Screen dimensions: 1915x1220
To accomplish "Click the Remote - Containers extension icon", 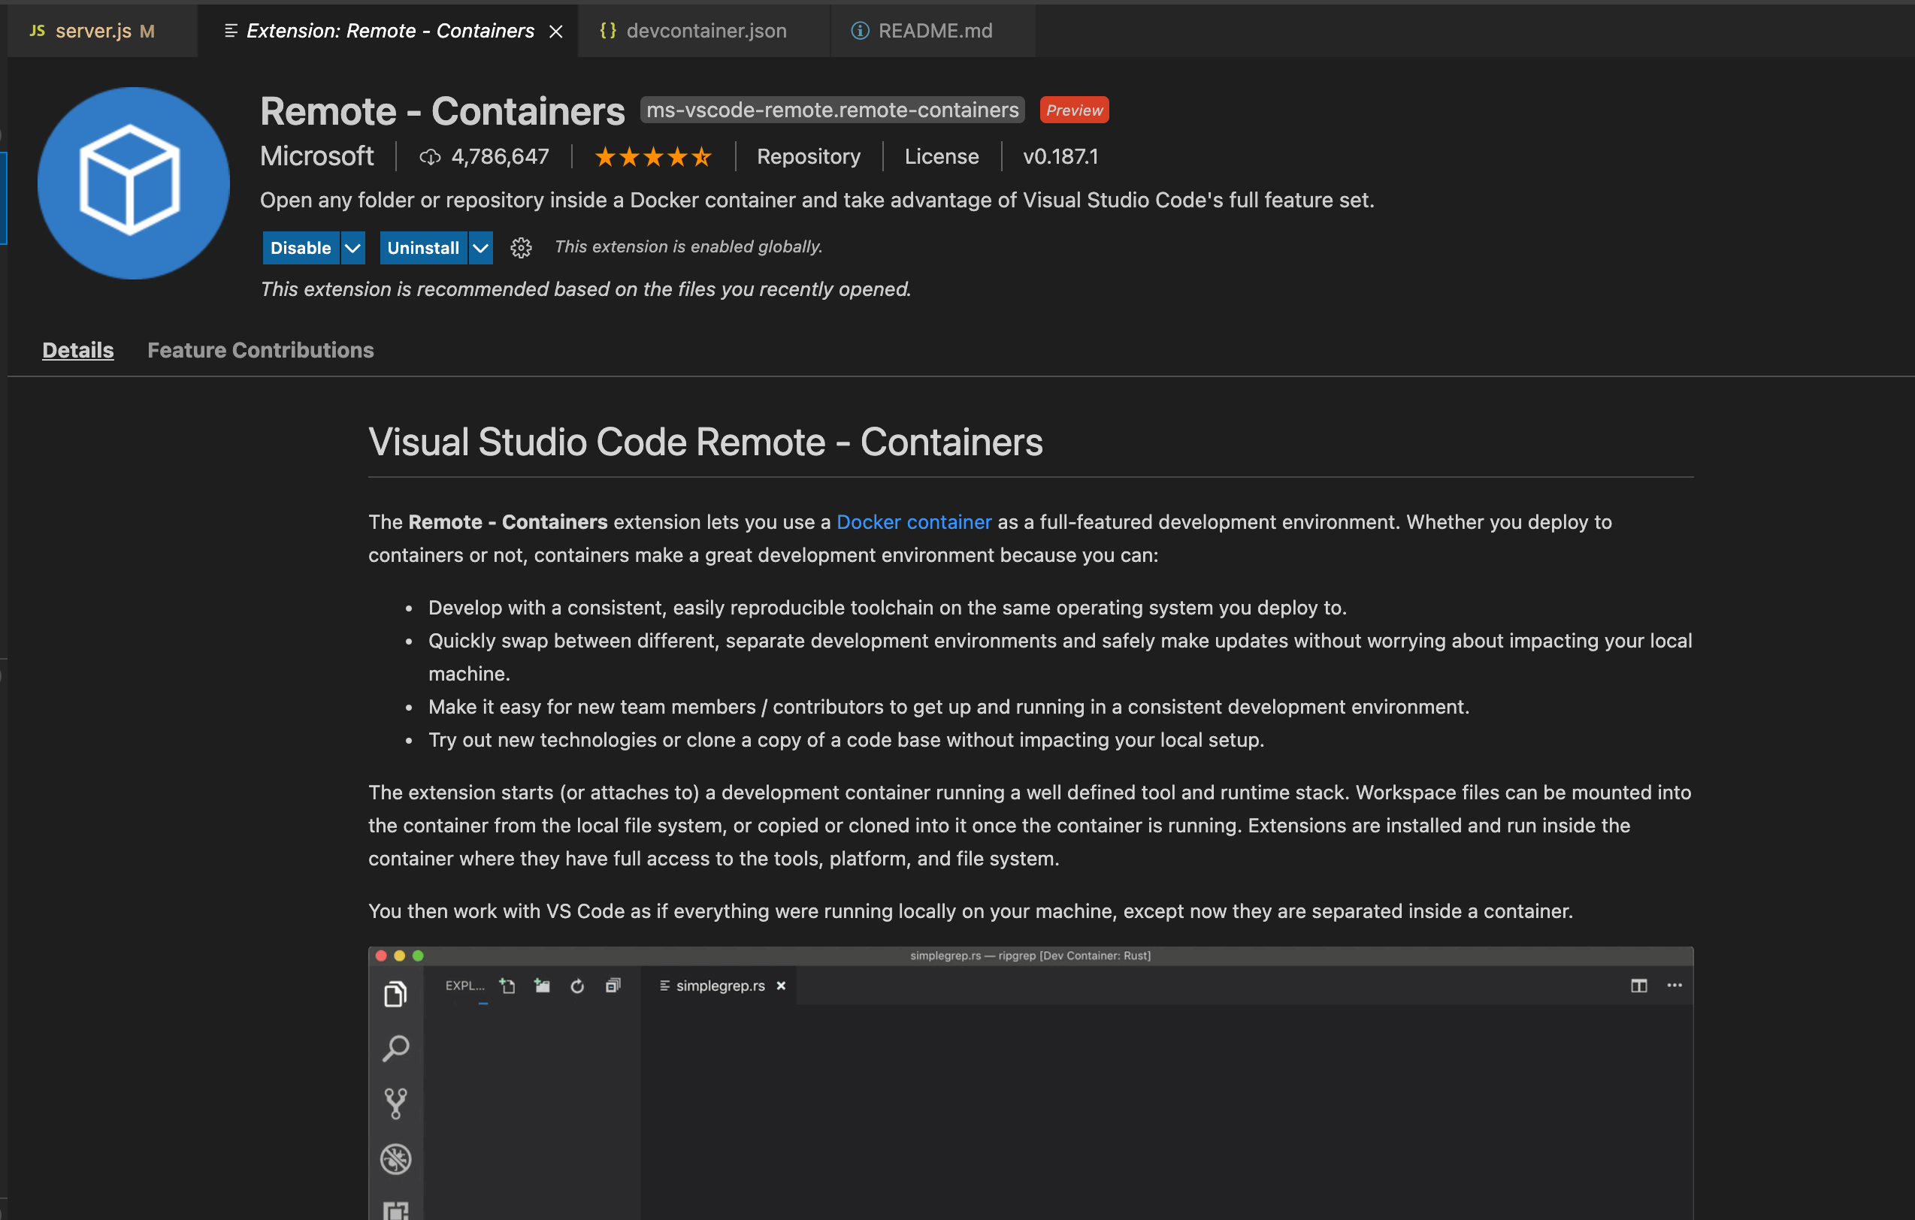I will point(132,183).
